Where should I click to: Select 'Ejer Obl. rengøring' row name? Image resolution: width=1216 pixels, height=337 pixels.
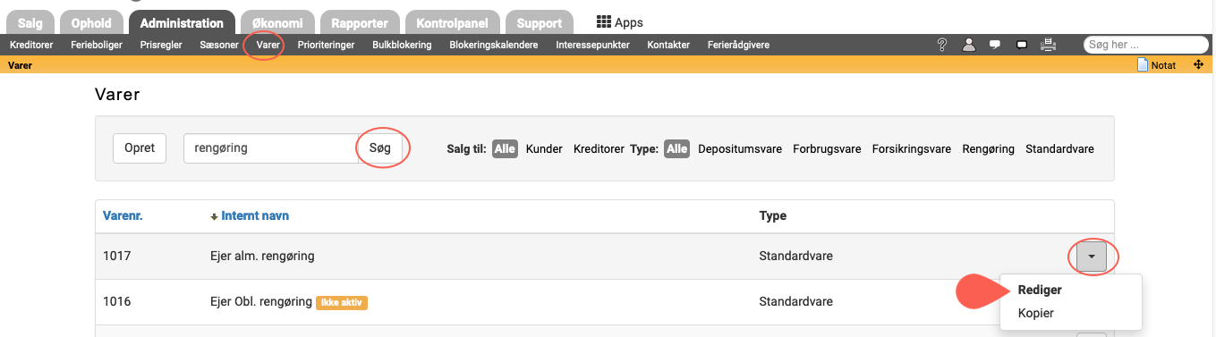tap(260, 301)
